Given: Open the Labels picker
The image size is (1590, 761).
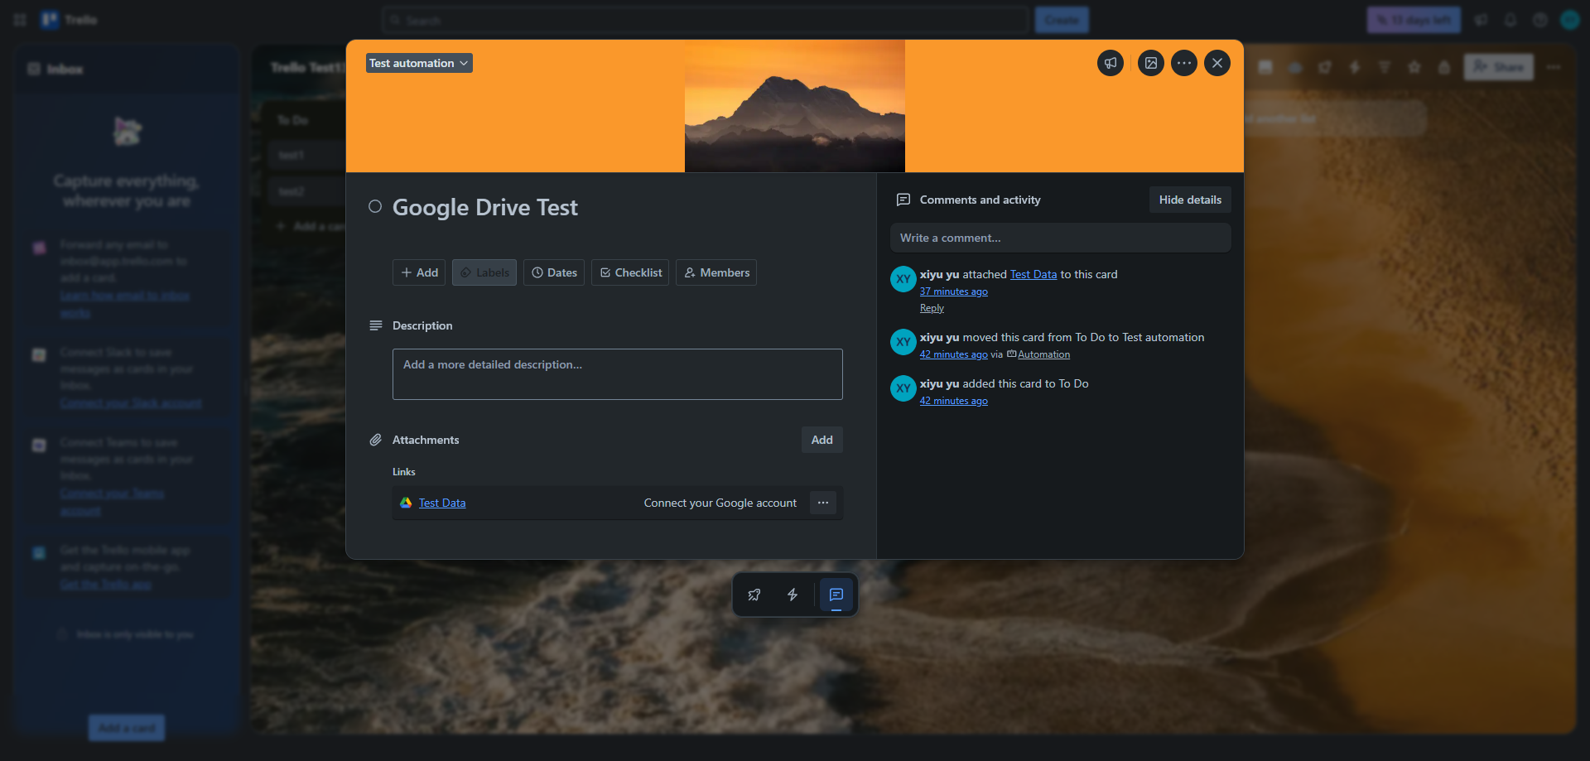Looking at the screenshot, I should point(484,272).
